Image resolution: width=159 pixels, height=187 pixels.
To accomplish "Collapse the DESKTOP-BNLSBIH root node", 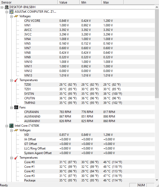I will point(2,7).
